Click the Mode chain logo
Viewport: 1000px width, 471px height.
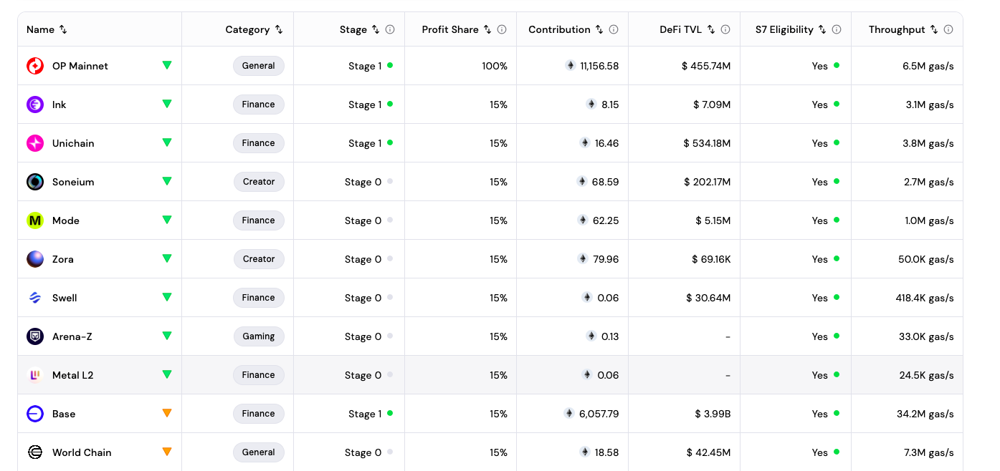(x=35, y=220)
